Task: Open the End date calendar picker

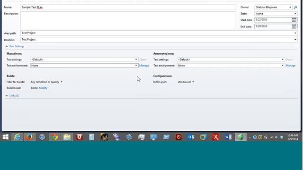Action: click(294, 26)
